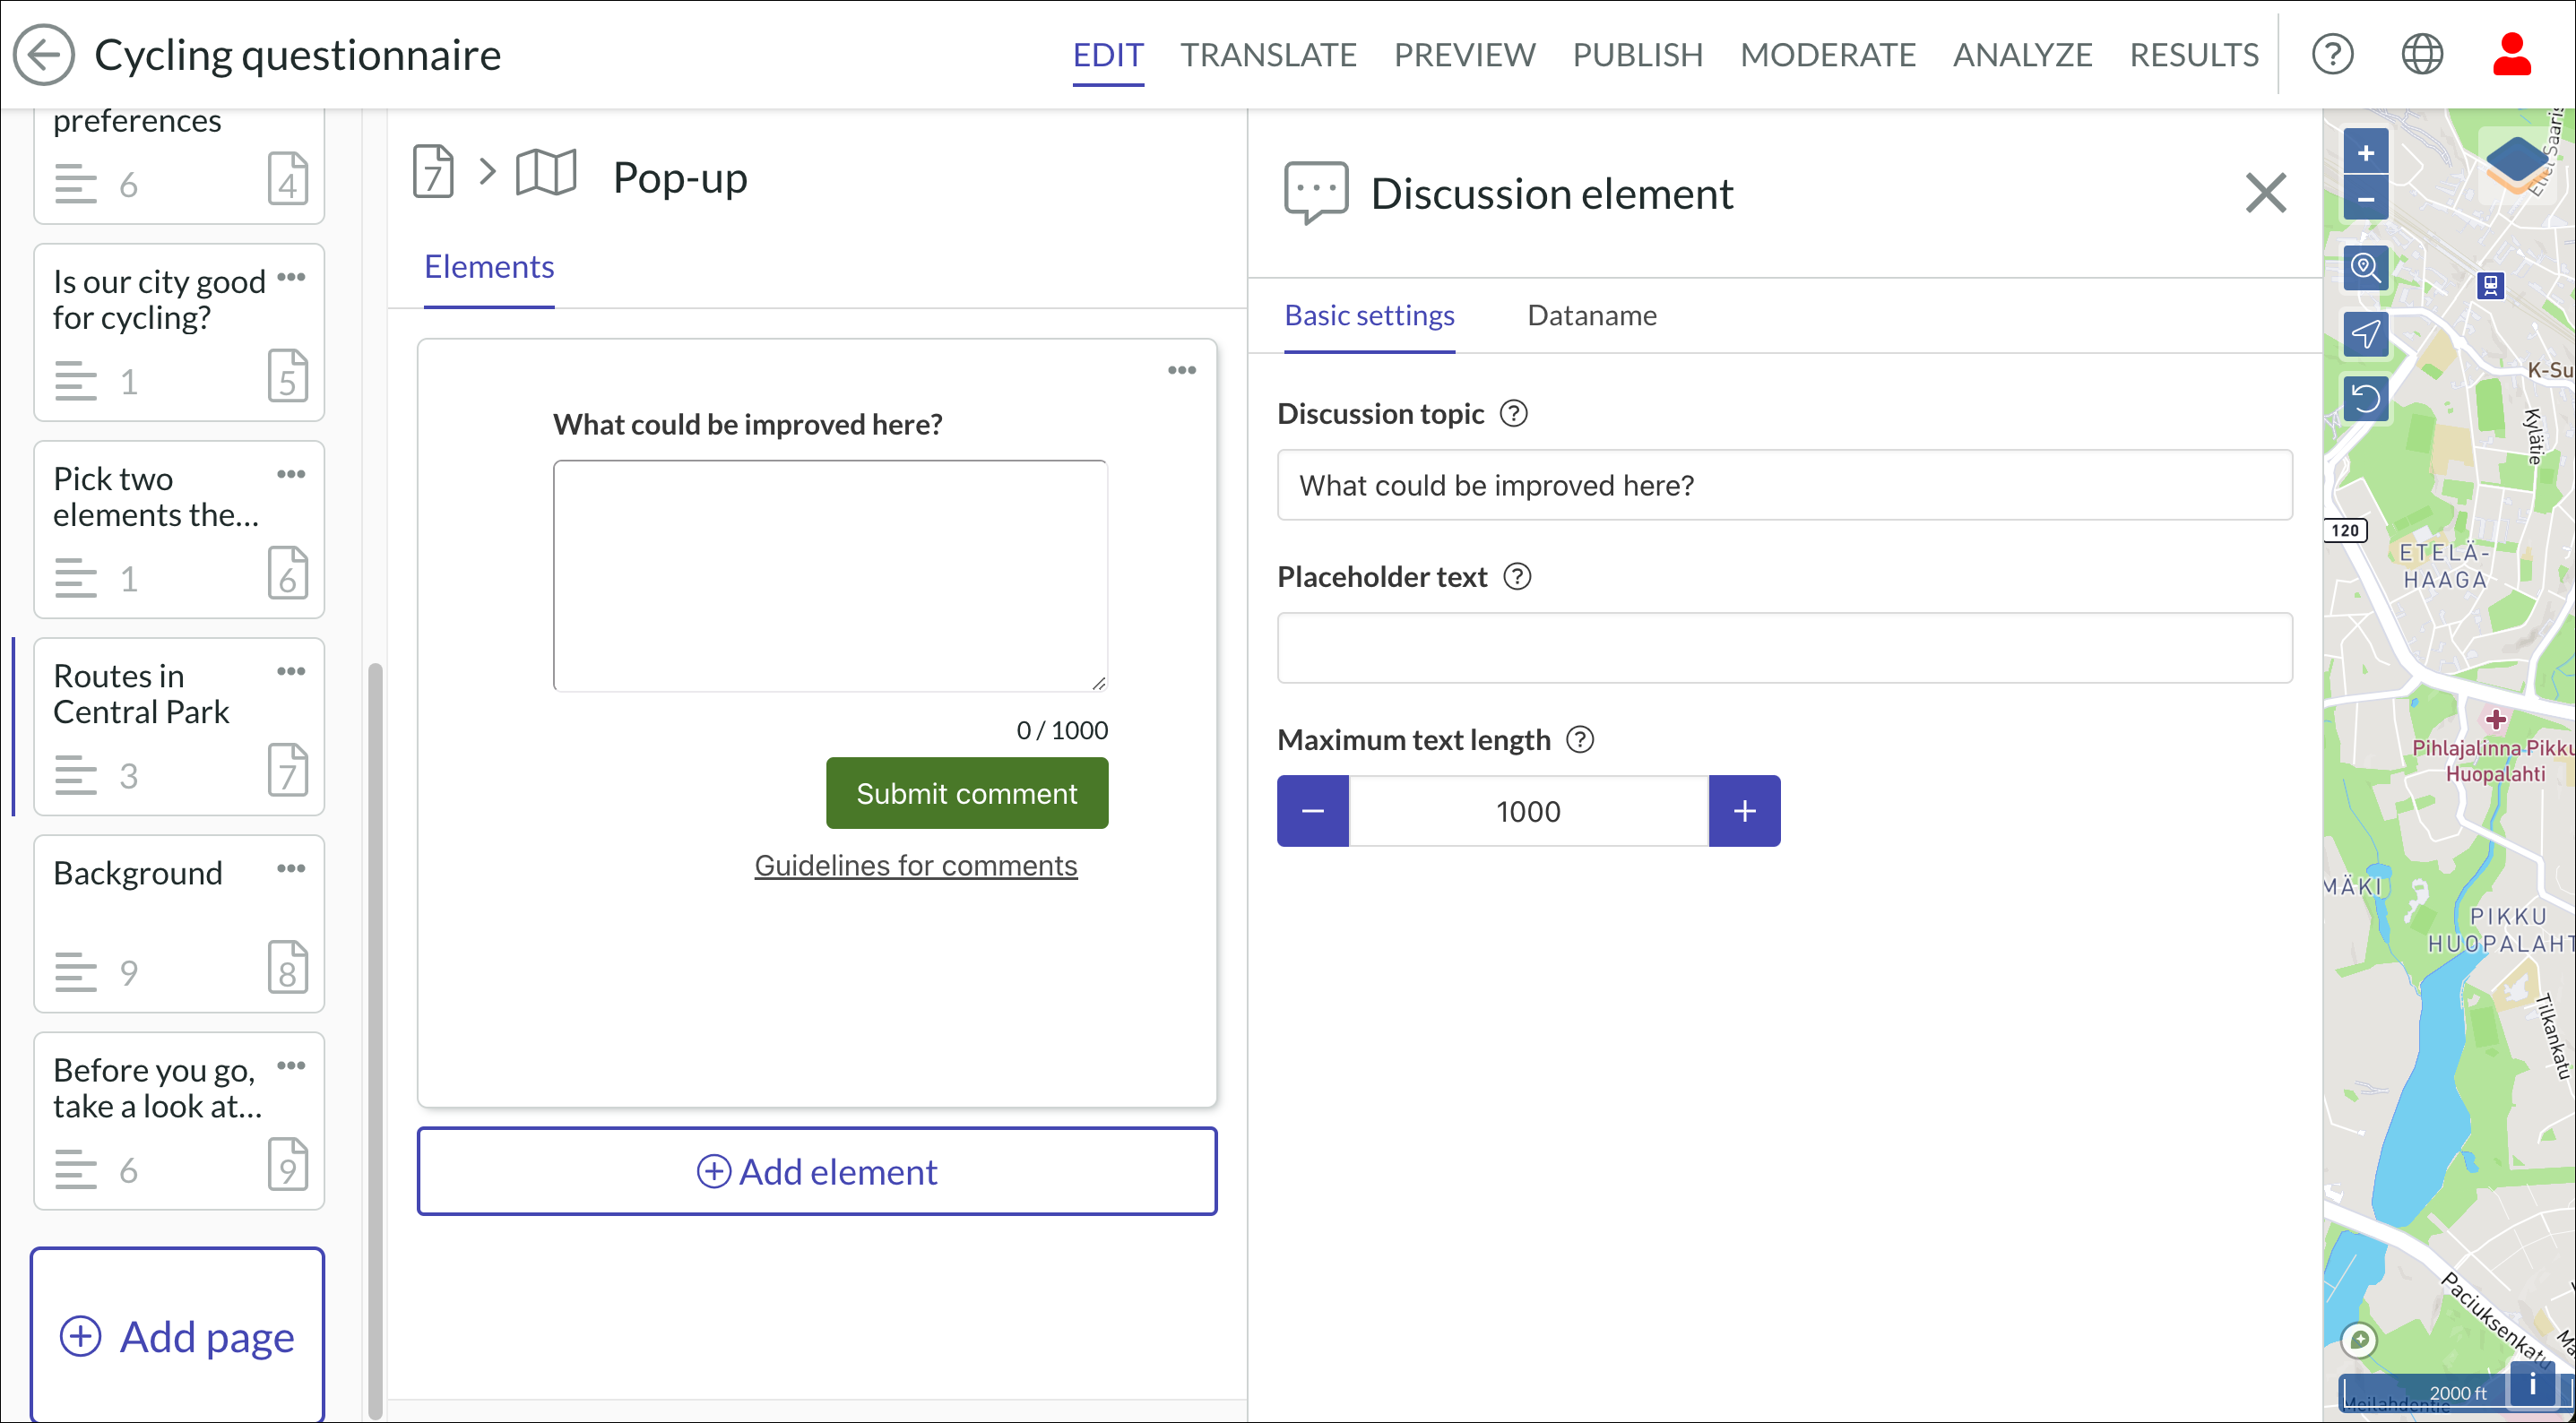Click the Placeholder text input field

(1784, 648)
